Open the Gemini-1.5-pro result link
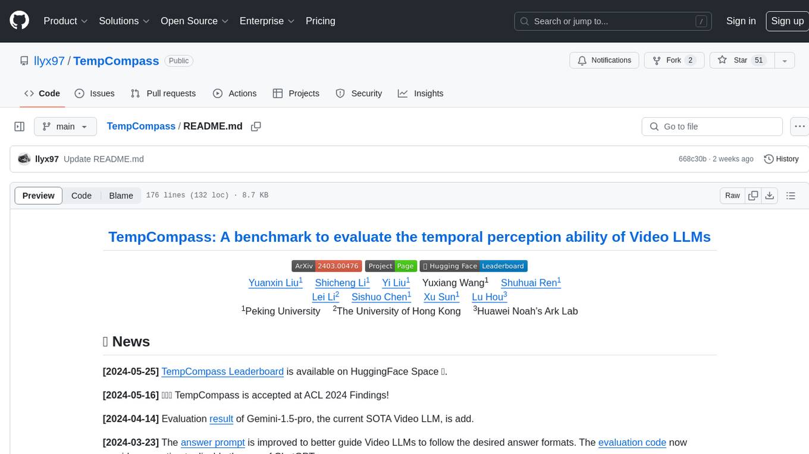Image resolution: width=809 pixels, height=454 pixels. [221, 419]
